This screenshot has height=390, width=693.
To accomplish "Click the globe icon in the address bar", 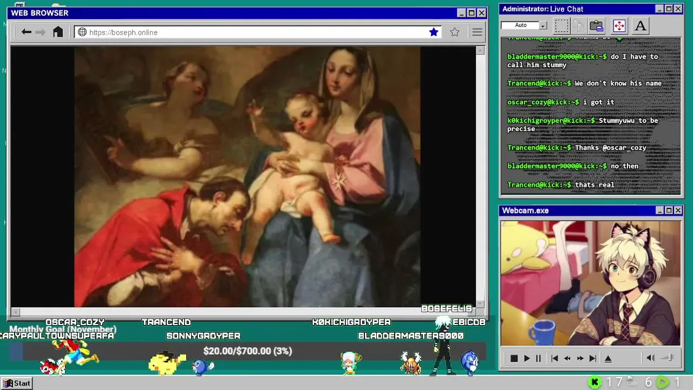I will pos(82,32).
